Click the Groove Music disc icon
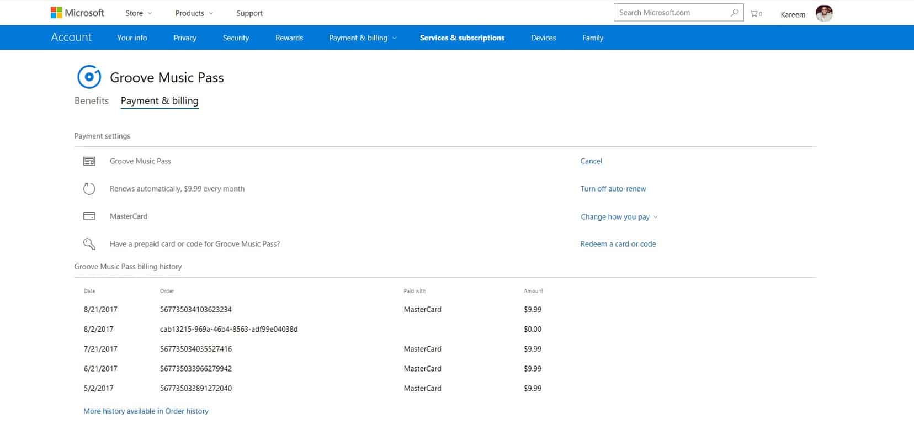Screen dimensions: 914x424 pos(89,77)
